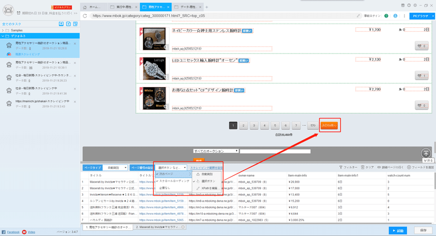Click the 保存 save button
The height and width of the screenshot is (236, 436).
tap(423, 231)
